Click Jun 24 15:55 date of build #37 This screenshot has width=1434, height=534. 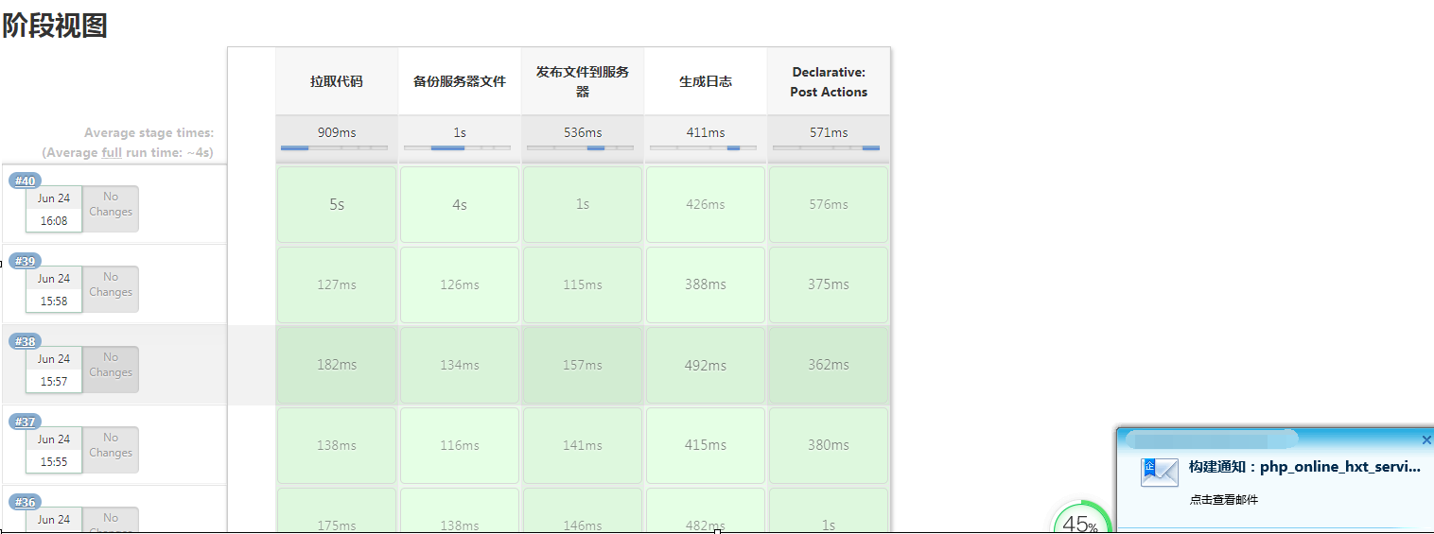54,450
